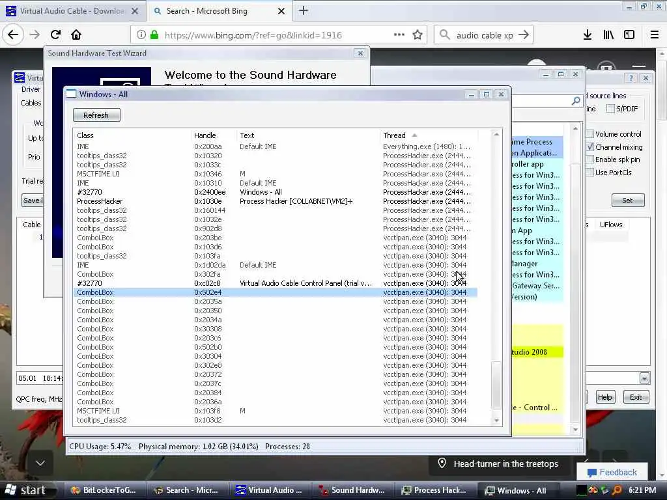Image resolution: width=667 pixels, height=500 pixels.
Task: Switch to Process Hack... taskbar item
Action: [x=434, y=490]
